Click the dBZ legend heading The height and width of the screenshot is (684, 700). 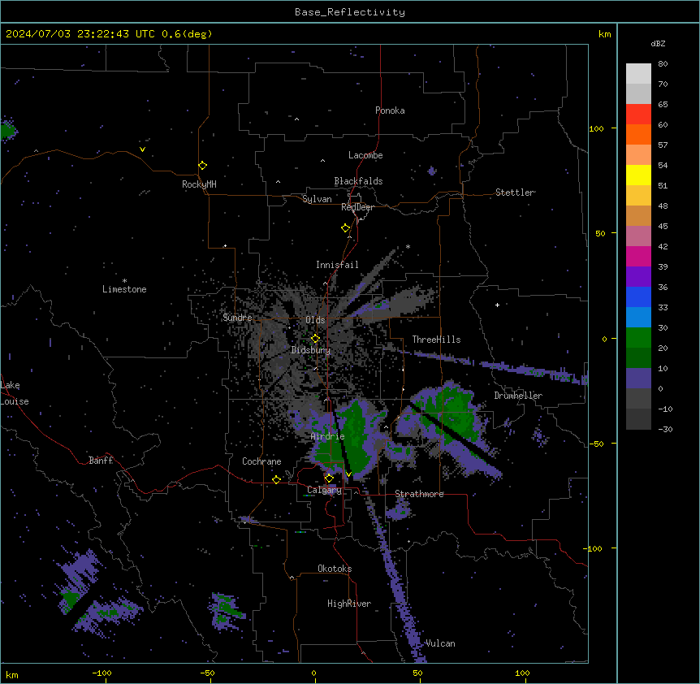click(x=658, y=44)
